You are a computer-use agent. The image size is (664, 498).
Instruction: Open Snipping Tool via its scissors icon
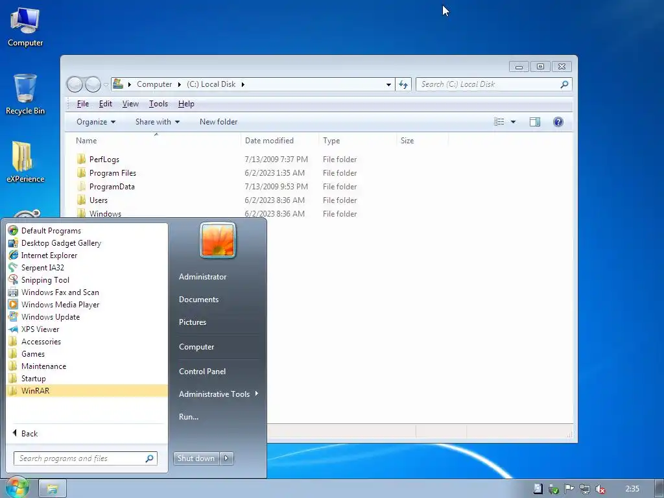pyautogui.click(x=13, y=280)
